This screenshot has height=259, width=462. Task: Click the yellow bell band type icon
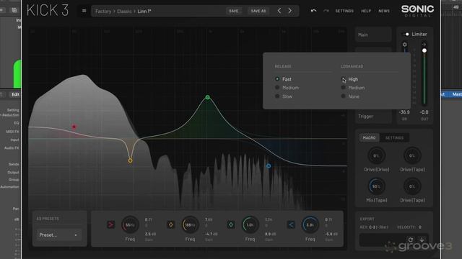tap(171, 225)
